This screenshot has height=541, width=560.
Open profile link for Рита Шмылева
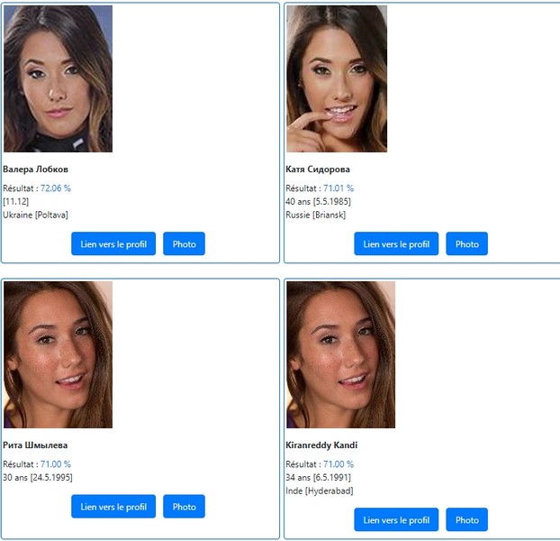(113, 507)
